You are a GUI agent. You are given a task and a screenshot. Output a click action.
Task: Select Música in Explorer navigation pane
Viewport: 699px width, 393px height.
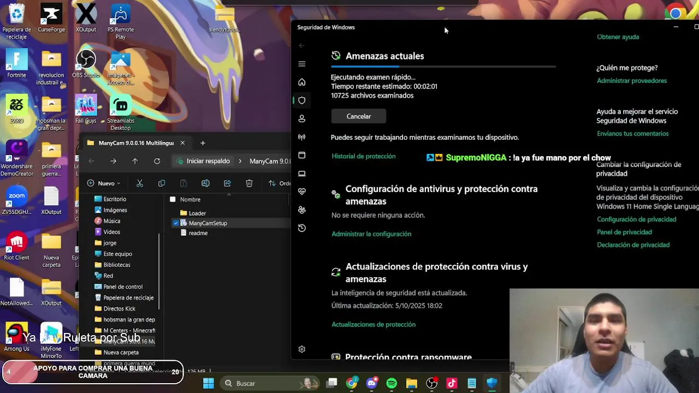tap(111, 221)
